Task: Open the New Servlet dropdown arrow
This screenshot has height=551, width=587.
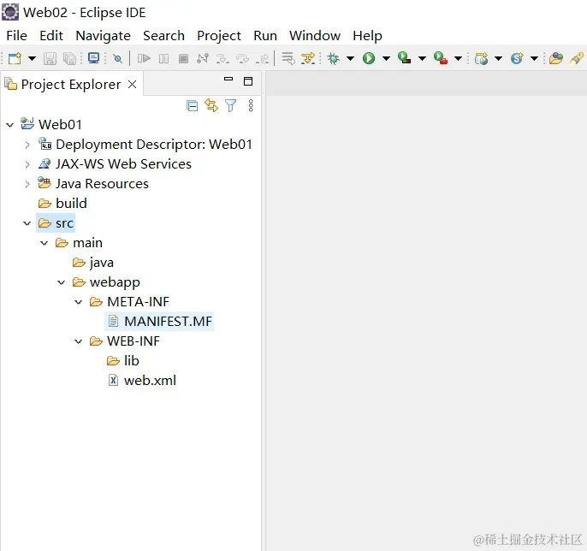Action: (x=535, y=58)
